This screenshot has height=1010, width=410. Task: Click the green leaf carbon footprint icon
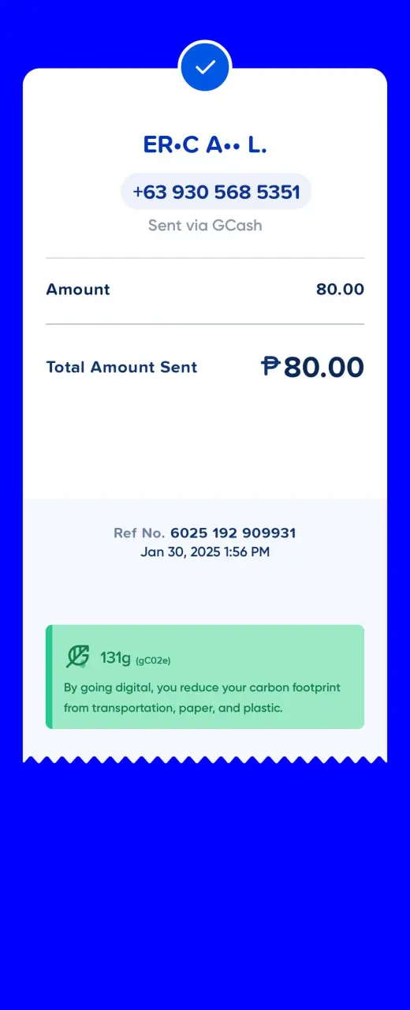(77, 656)
